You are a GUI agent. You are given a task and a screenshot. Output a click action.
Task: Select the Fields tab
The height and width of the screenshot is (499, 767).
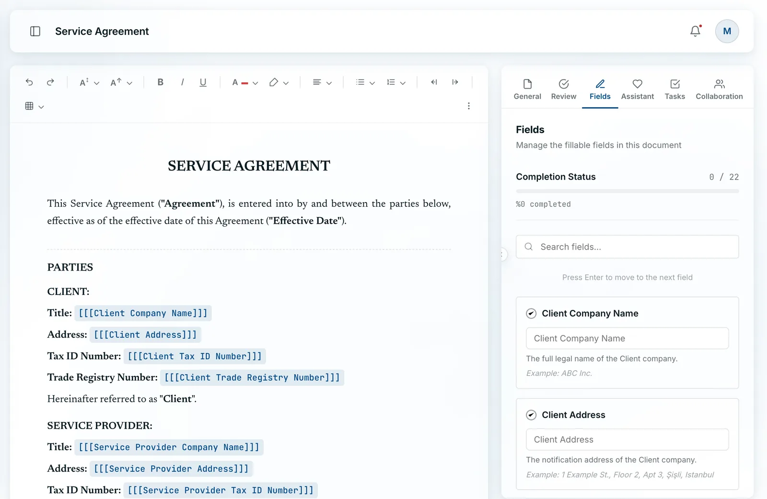tap(600, 90)
